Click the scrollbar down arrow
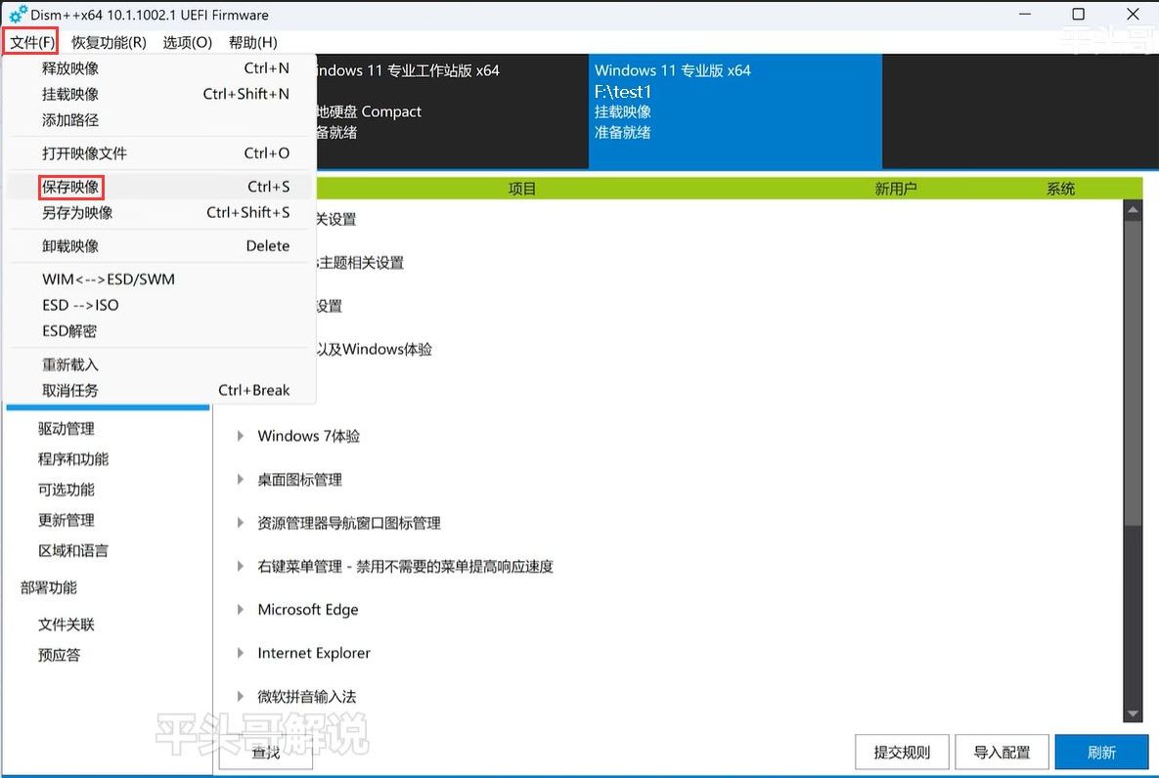 coord(1133,715)
